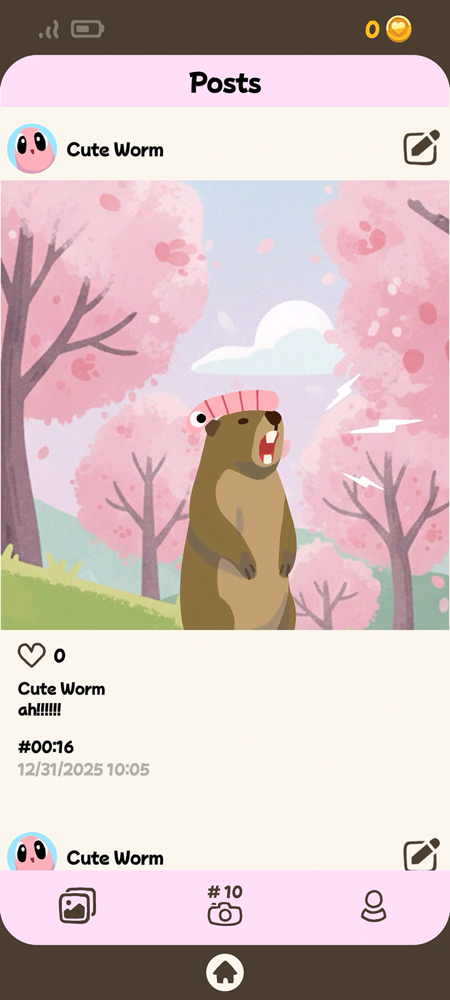Tap the like count number
The width and height of the screenshot is (450, 1000).
[59, 656]
